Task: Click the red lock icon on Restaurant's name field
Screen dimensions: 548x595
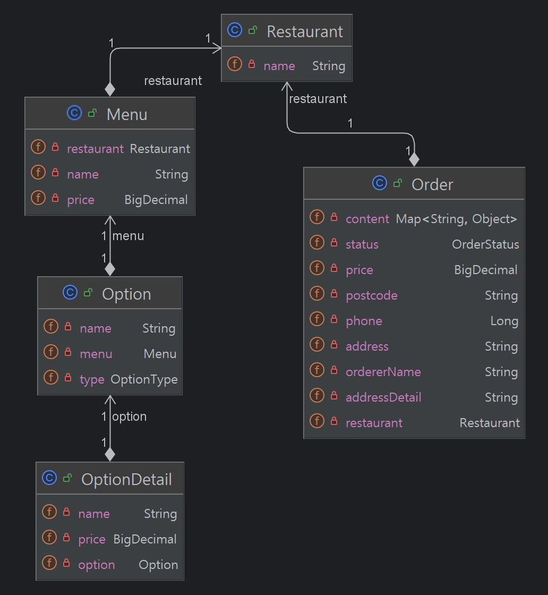Action: [252, 64]
